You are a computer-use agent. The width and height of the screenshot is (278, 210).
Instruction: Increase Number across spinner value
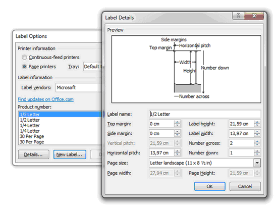257,141
